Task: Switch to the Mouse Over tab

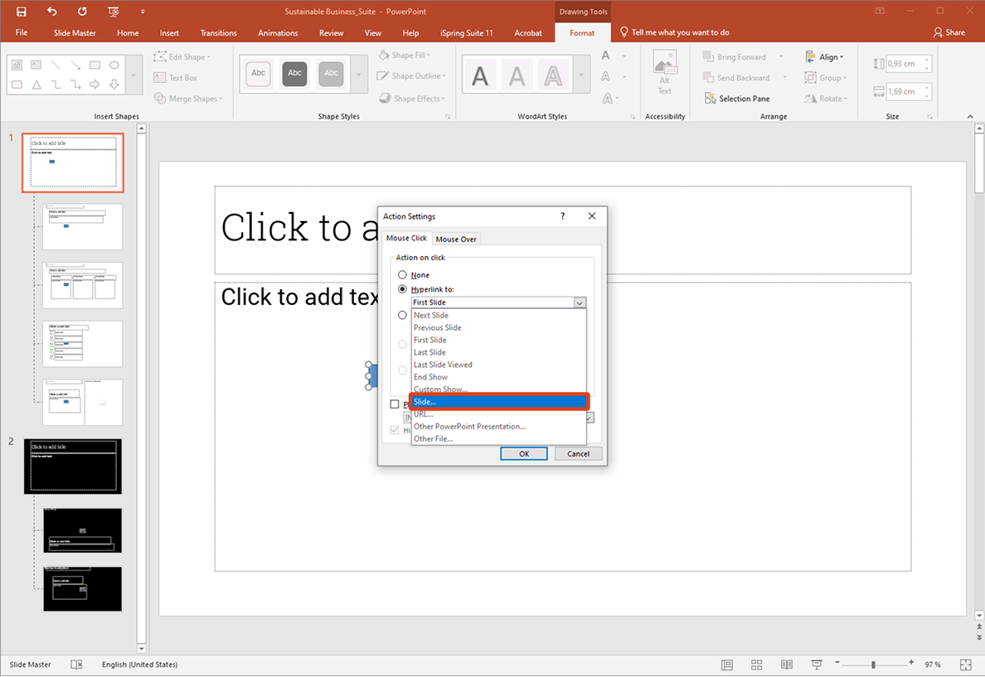Action: tap(455, 238)
